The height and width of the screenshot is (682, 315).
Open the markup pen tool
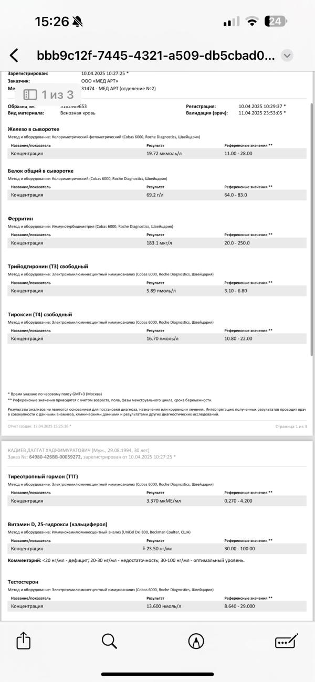(x=196, y=641)
